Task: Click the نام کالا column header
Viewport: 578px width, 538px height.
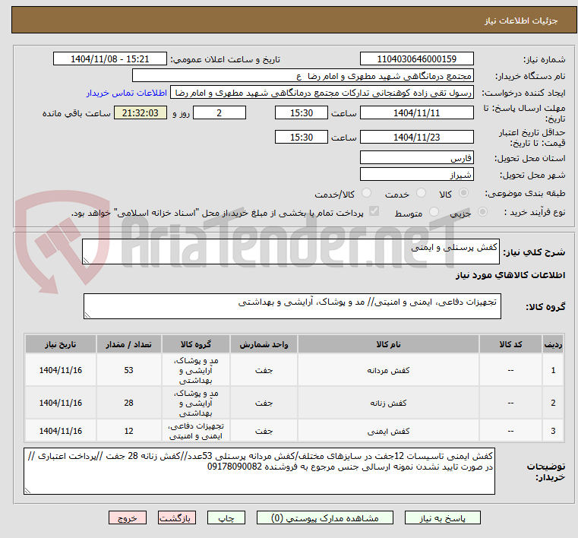Action: click(388, 344)
